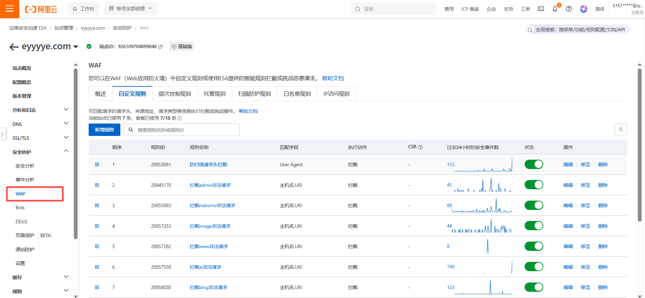645x298 pixels.
Task: Click the 新增规则 button
Action: click(104, 130)
